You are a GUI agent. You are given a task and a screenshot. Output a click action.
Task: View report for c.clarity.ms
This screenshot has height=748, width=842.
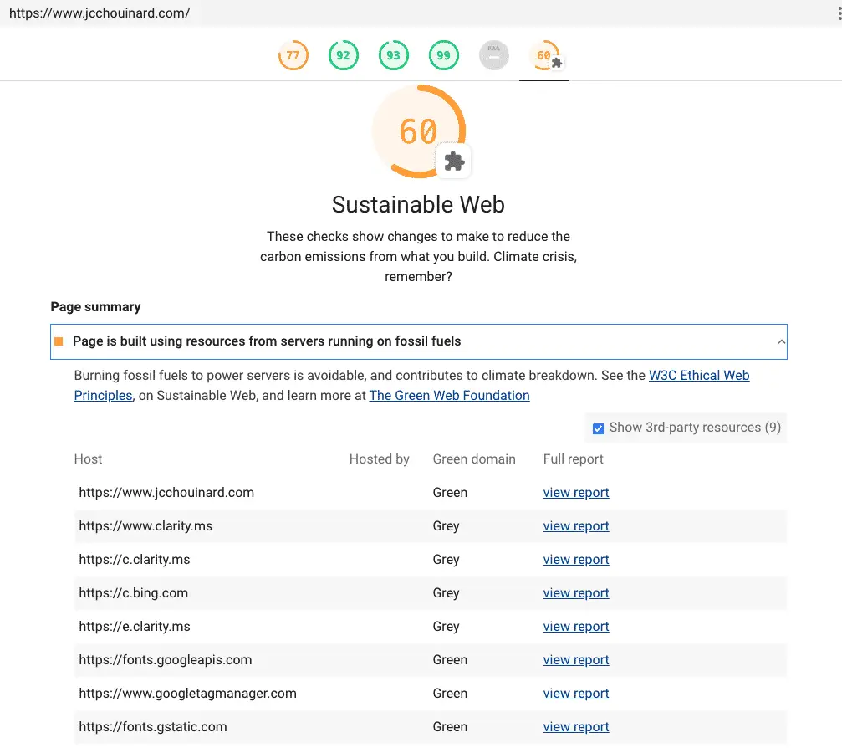(x=575, y=560)
